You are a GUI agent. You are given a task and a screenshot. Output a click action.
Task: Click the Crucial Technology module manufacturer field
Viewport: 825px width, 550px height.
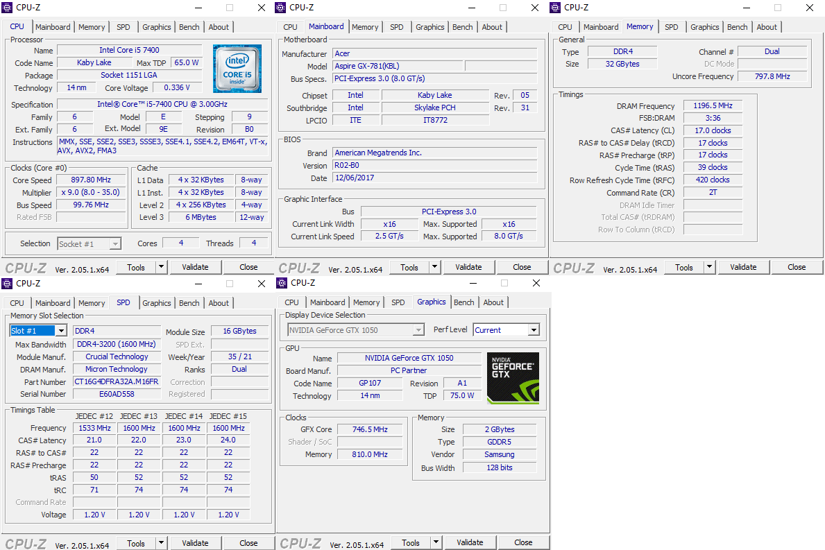(x=117, y=356)
